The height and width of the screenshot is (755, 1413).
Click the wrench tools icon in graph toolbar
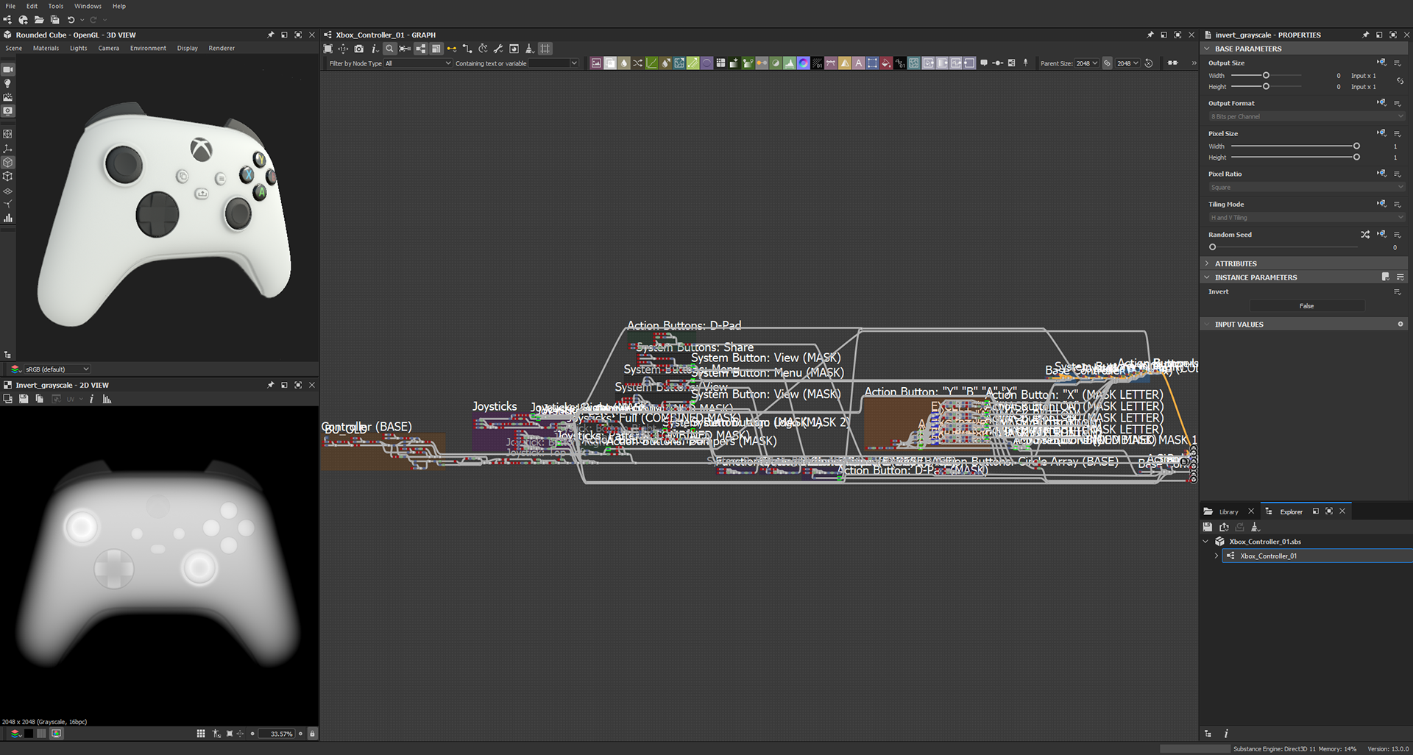click(498, 49)
